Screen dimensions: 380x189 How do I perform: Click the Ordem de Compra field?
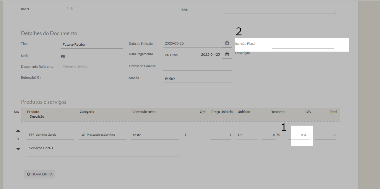[197, 67]
